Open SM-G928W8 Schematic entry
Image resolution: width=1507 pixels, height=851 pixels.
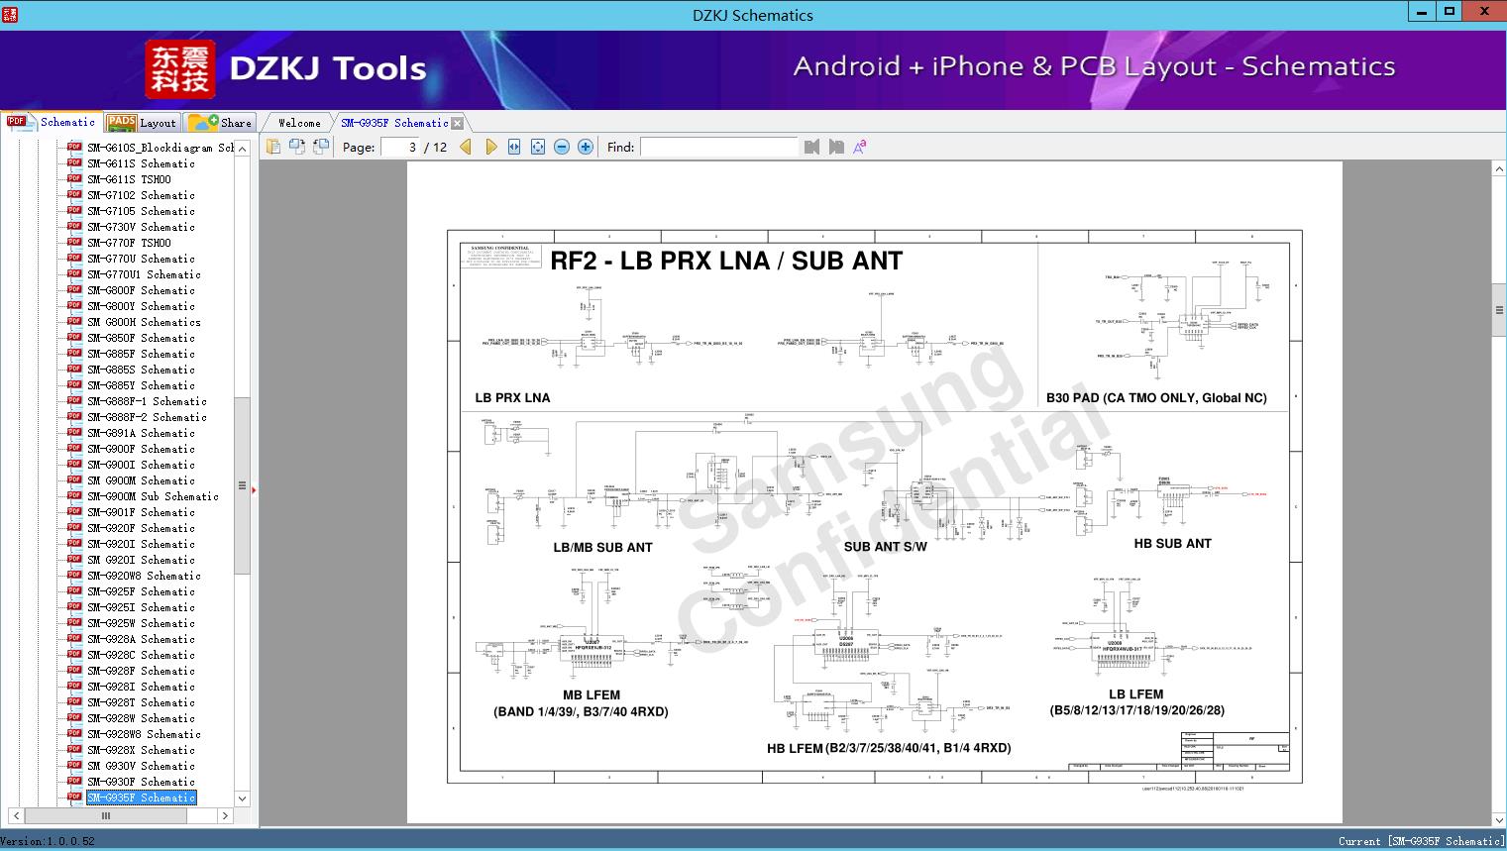(144, 734)
